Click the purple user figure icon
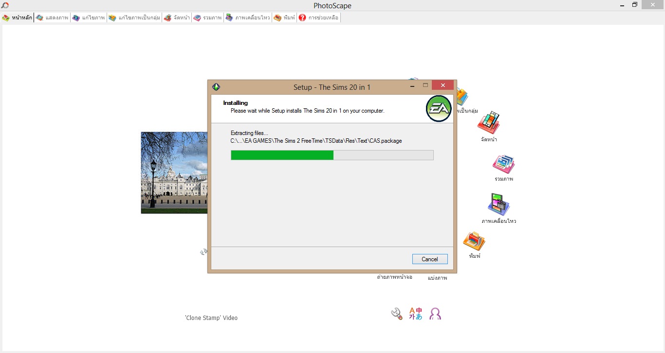The height and width of the screenshot is (353, 665). click(x=435, y=314)
